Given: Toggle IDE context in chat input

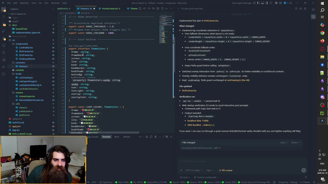Looking at the screenshot, I should click(225, 170).
